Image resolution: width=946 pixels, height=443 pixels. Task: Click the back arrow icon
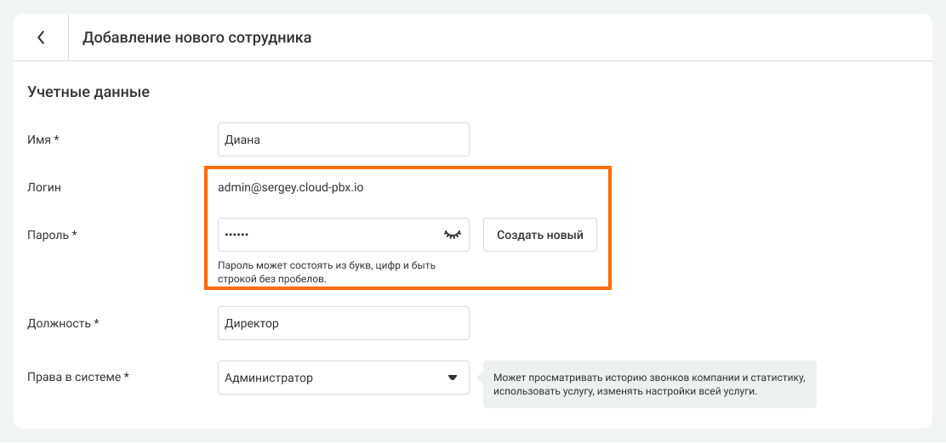[41, 37]
